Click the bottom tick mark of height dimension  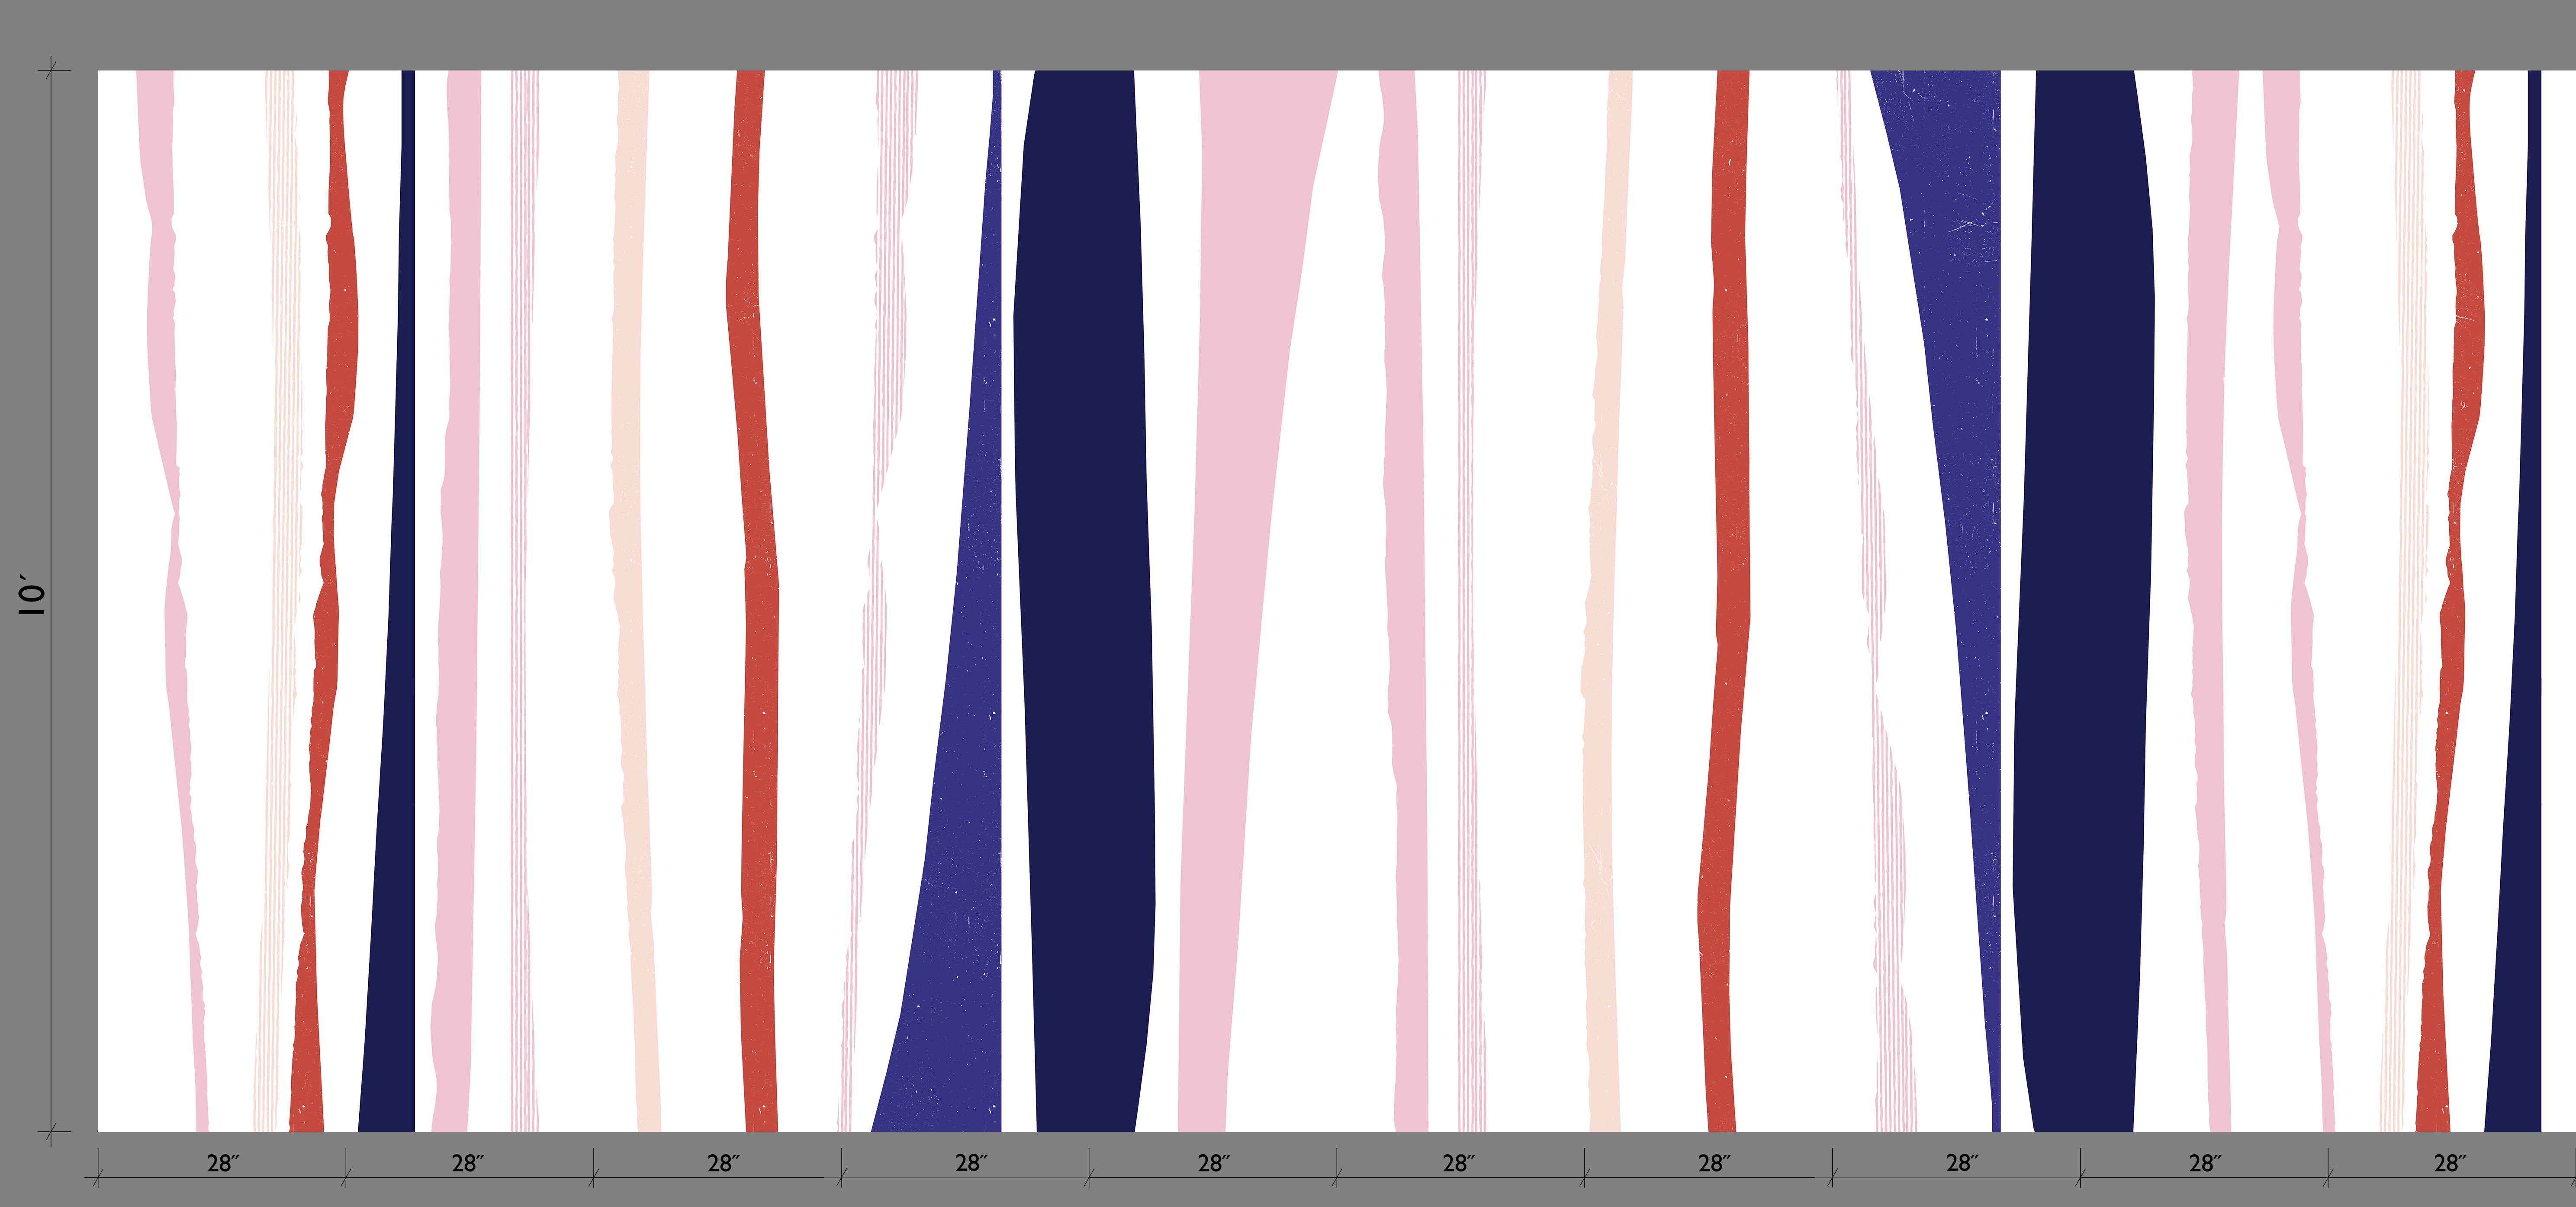pos(52,1132)
